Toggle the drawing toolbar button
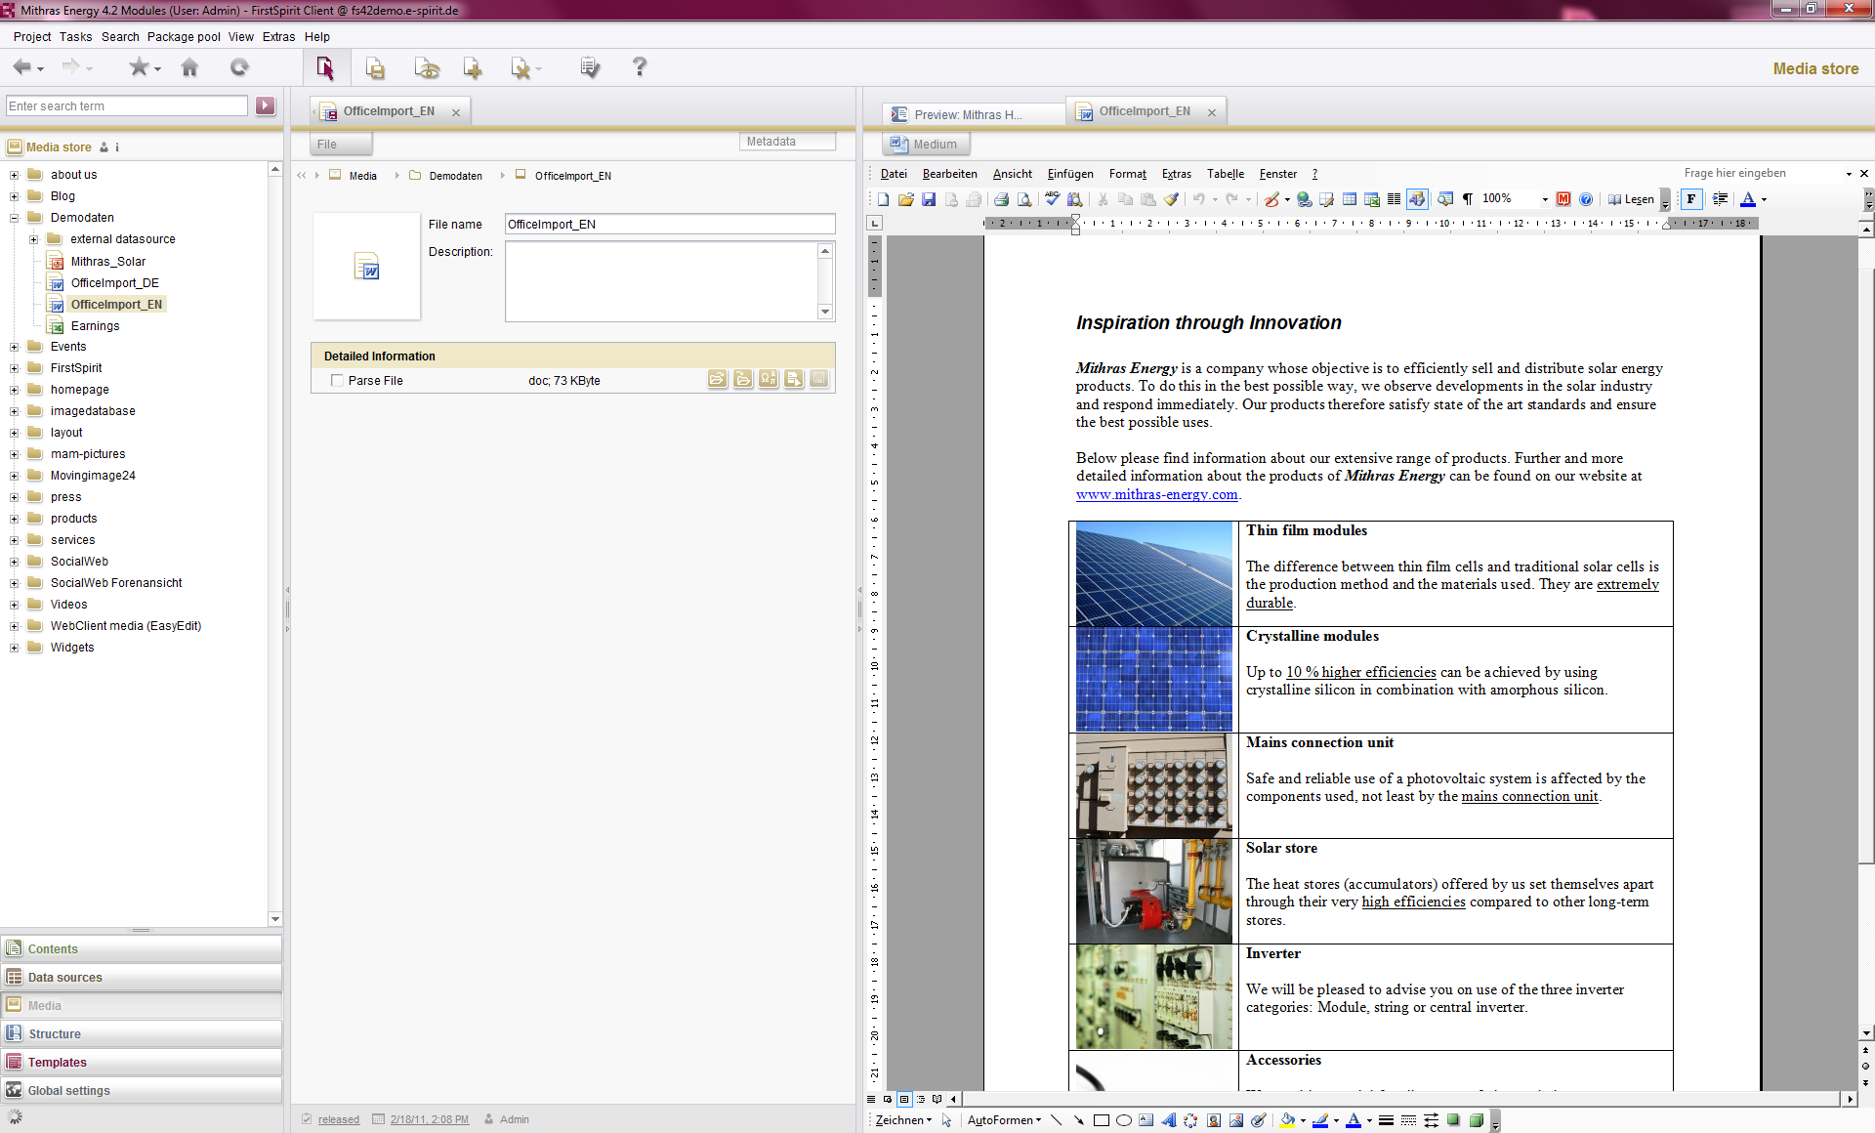This screenshot has width=1875, height=1133. (1417, 199)
